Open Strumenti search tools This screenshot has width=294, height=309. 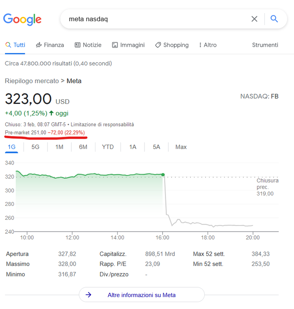(265, 45)
